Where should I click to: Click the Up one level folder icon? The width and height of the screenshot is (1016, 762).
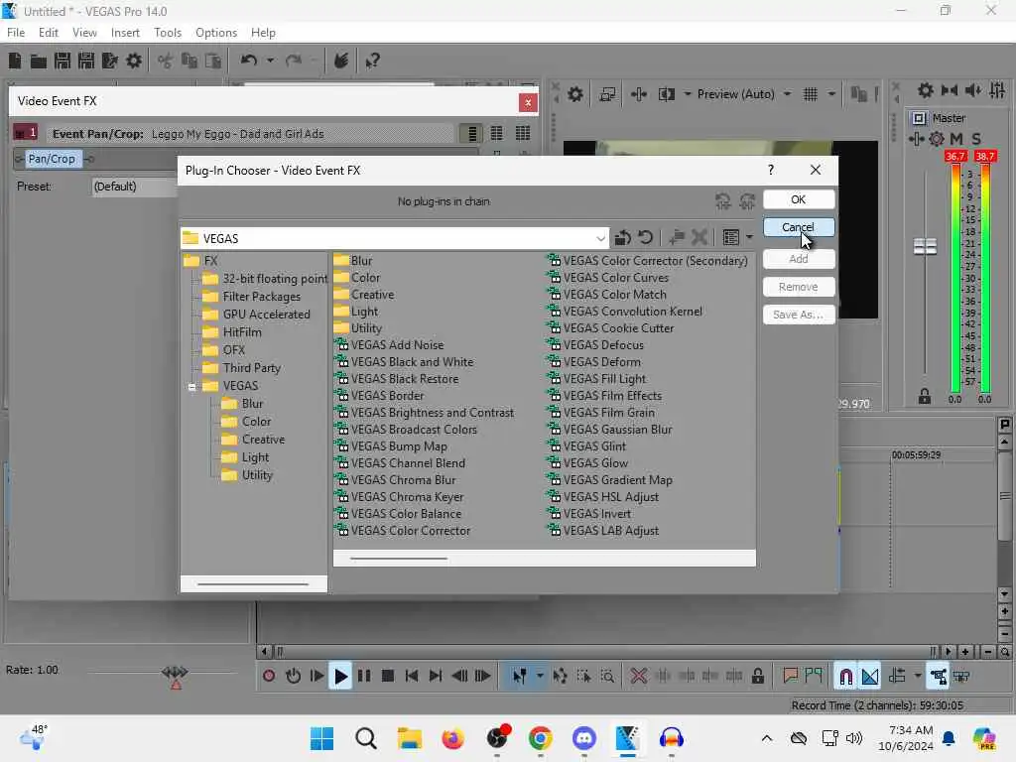[622, 238]
